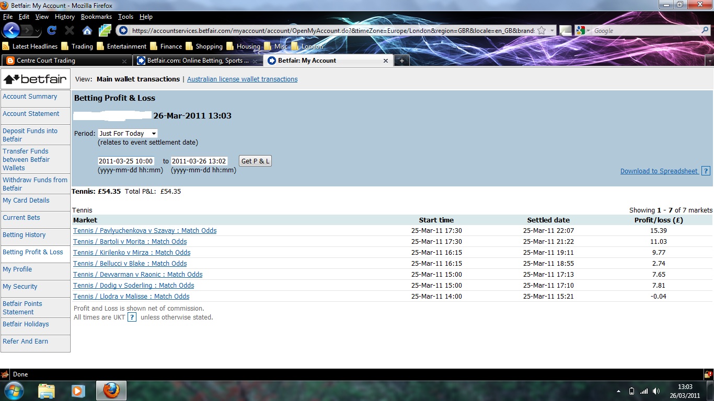Open a new tab with the plus button
Viewport: 714px width, 401px height.
point(401,61)
